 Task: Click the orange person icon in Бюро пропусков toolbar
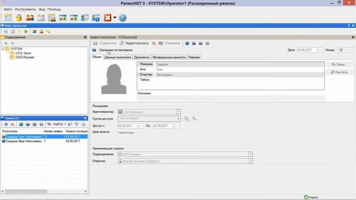click(41, 32)
